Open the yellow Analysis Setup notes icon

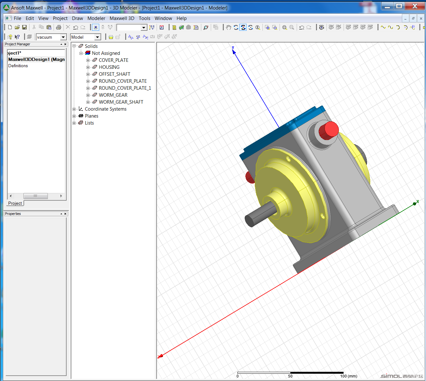tap(174, 28)
